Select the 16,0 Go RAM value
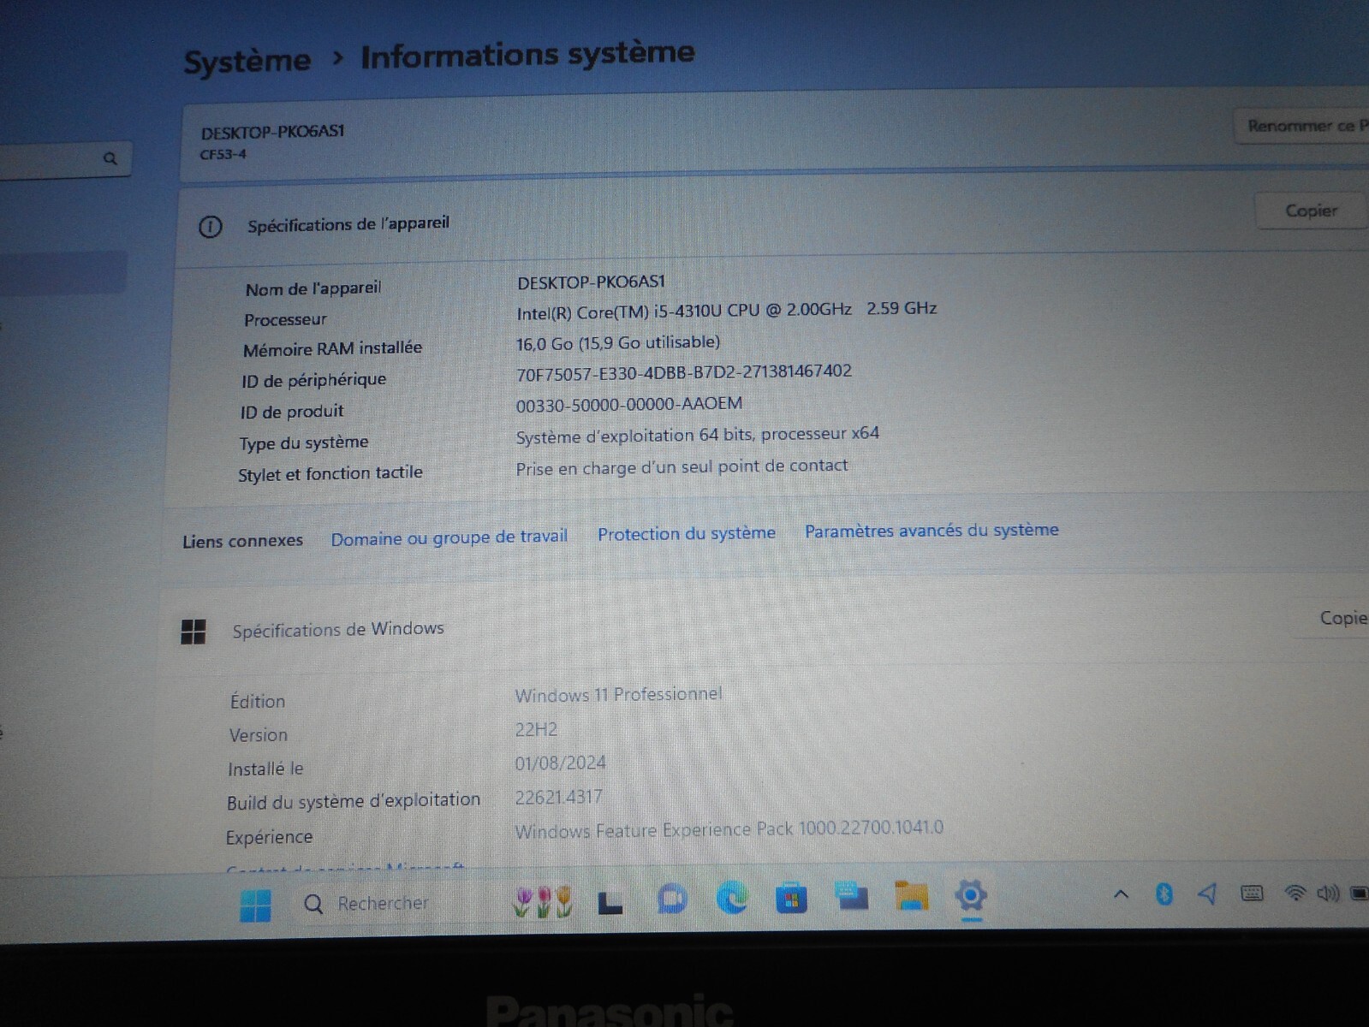Screen dimensions: 1369x1027 coord(617,342)
